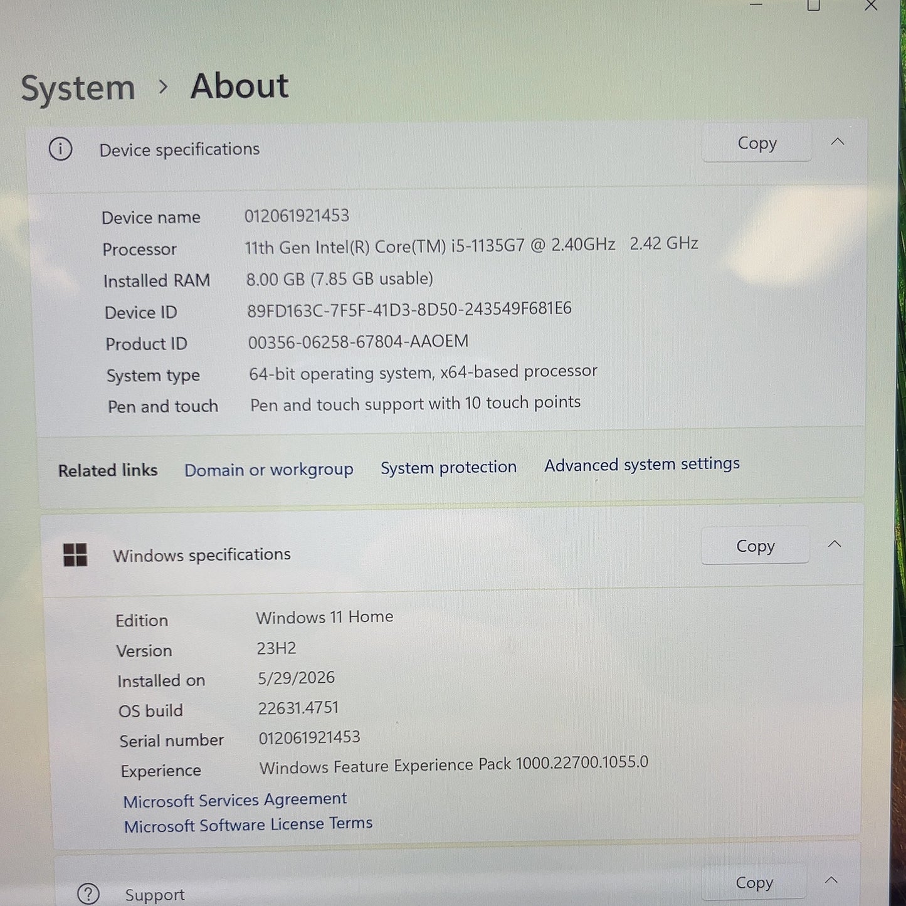Open System protection link
This screenshot has height=906, width=906.
tap(448, 467)
